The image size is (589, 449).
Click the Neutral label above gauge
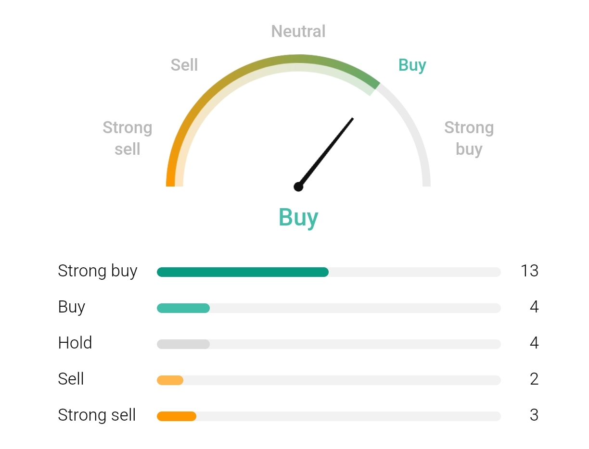298,31
